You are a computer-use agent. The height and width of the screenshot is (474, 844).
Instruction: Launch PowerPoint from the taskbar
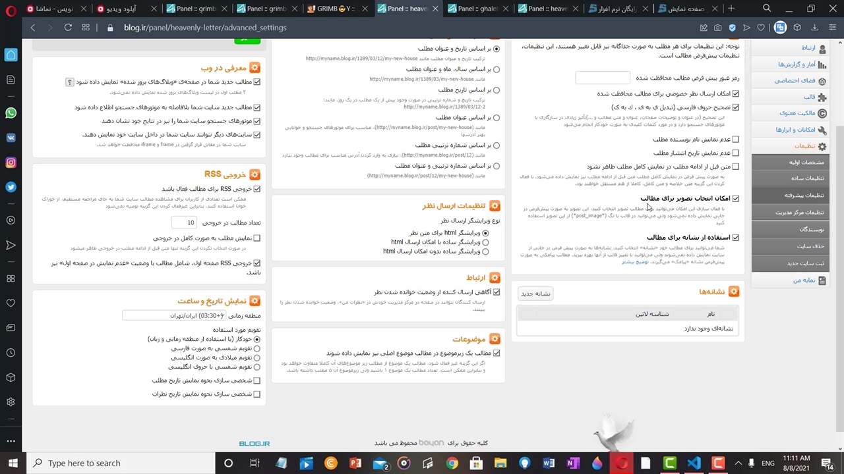click(x=355, y=463)
